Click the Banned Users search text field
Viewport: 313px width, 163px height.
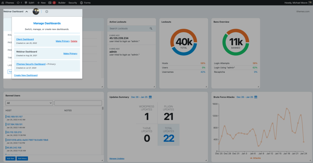point(78,103)
